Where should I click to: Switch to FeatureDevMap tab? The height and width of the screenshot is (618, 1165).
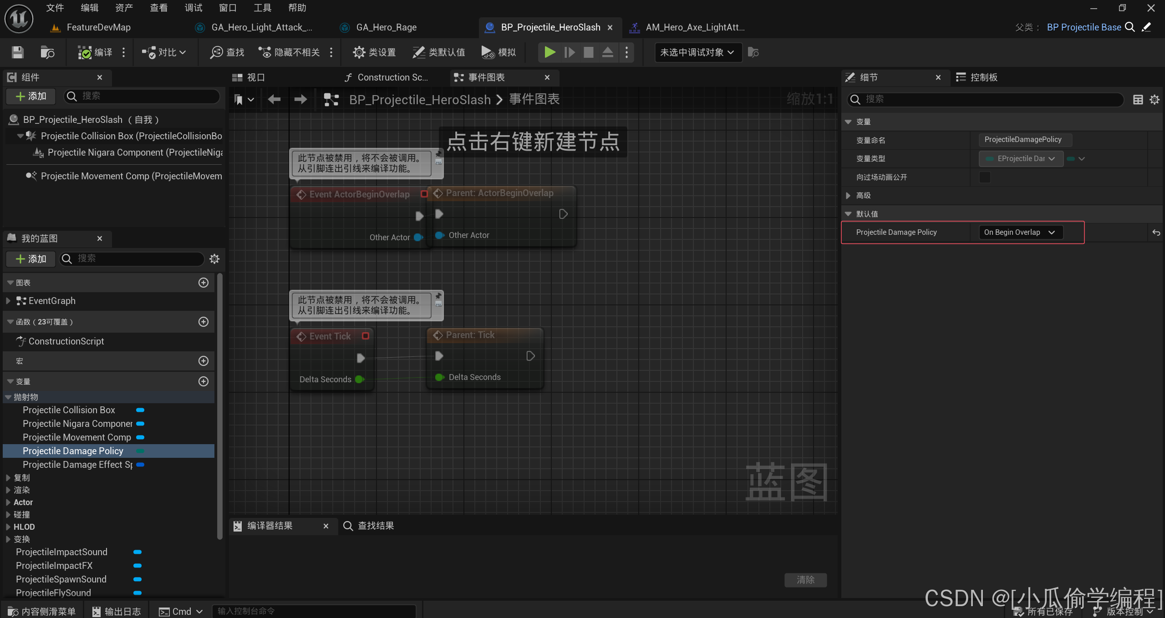click(98, 27)
